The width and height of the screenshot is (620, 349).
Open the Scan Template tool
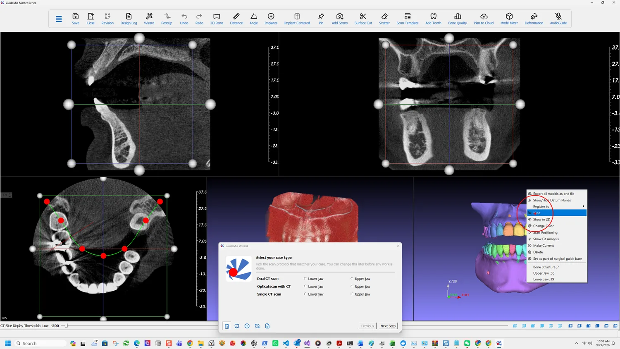[408, 19]
